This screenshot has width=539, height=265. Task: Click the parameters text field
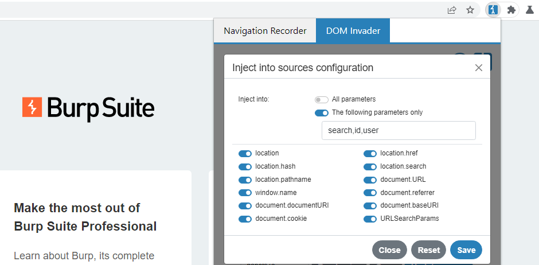click(399, 130)
